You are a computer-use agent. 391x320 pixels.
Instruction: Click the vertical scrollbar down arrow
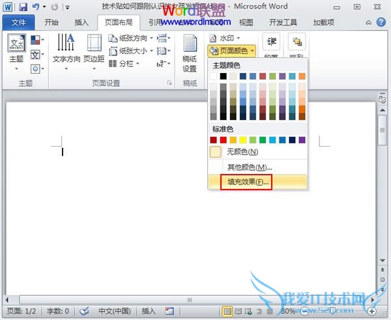click(383, 261)
